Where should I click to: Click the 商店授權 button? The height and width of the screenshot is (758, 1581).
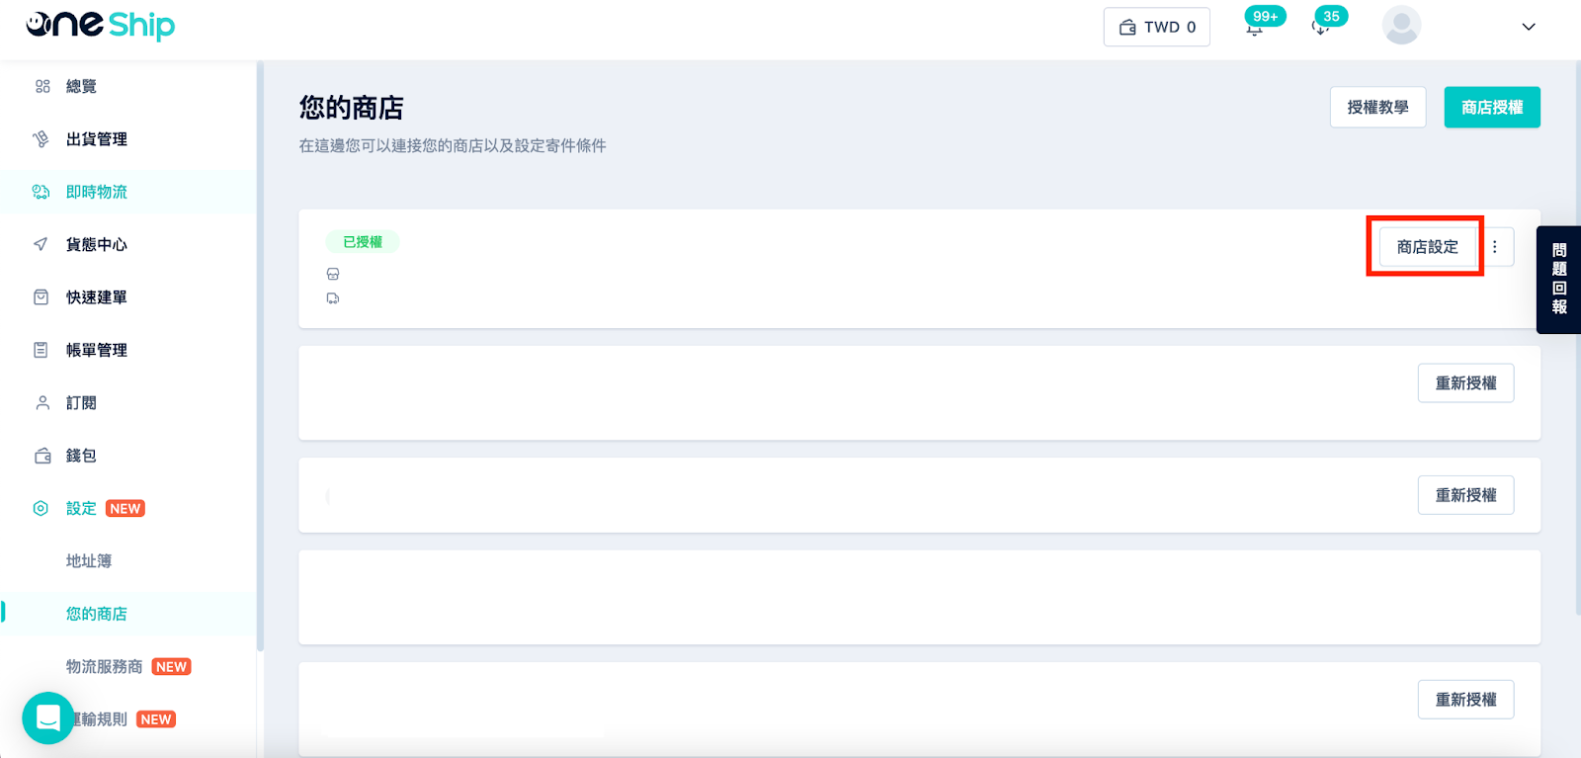pyautogui.click(x=1492, y=107)
